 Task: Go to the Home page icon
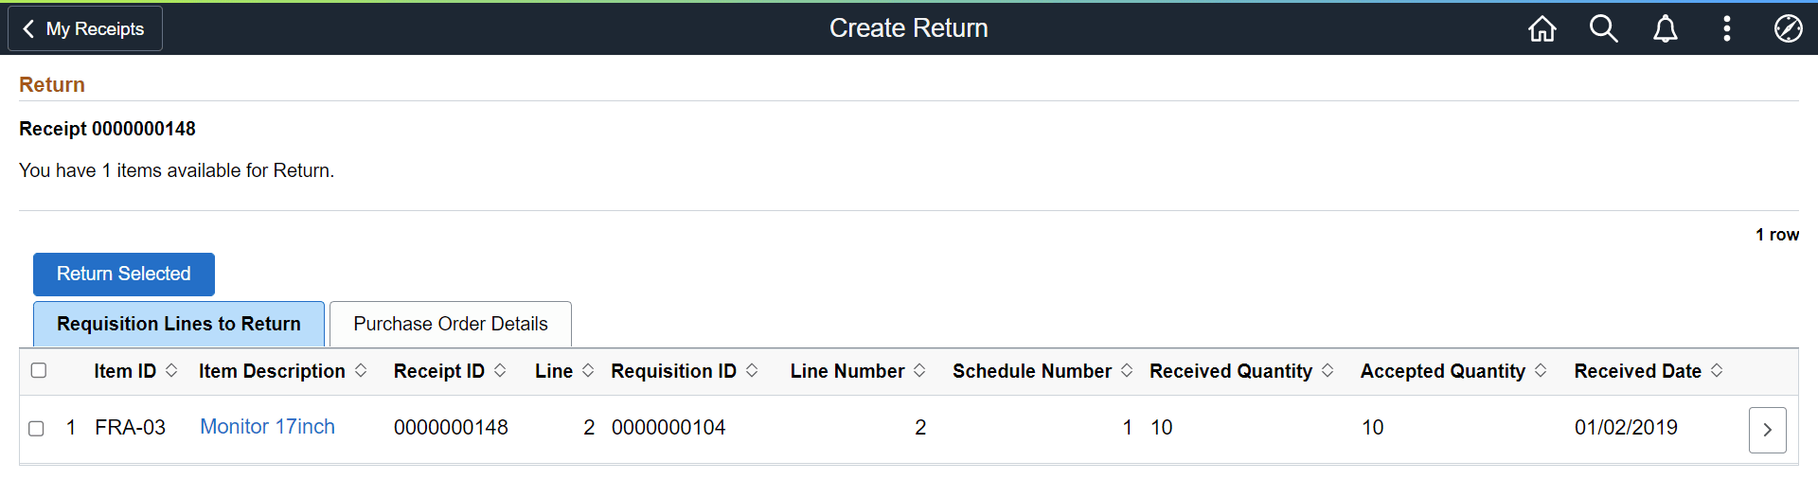pyautogui.click(x=1542, y=28)
